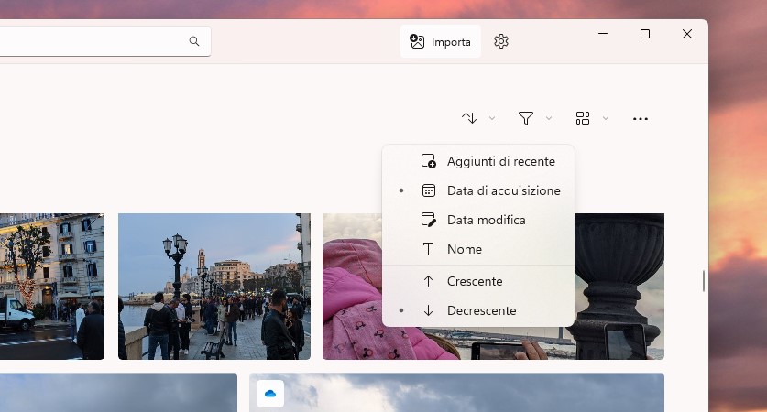Screen dimensions: 767x412
Task: Click the search magnifier icon
Action: pos(194,41)
